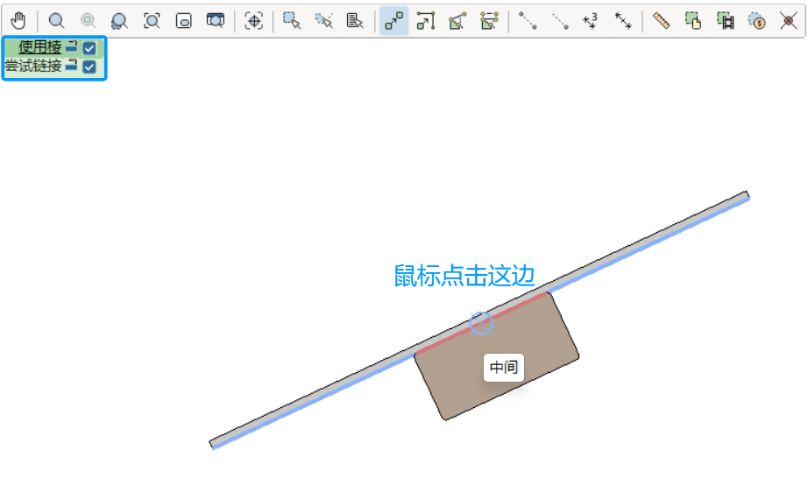Uncheck the 尝试链接 checkbox
Screen dimensions: 808x499
(x=89, y=67)
